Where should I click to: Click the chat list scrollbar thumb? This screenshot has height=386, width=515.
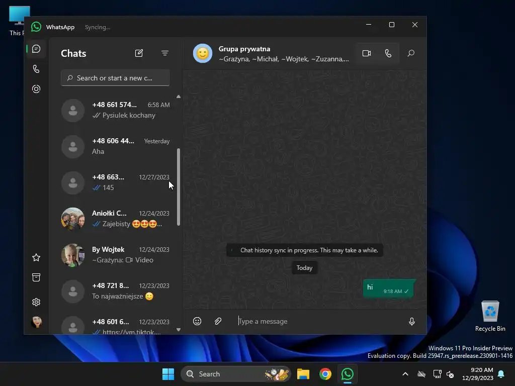pyautogui.click(x=179, y=187)
